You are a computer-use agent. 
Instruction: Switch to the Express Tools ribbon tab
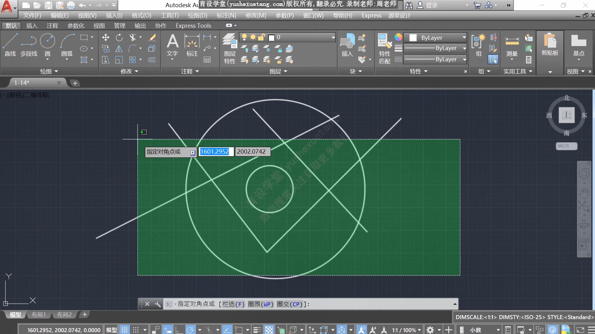[x=193, y=26]
